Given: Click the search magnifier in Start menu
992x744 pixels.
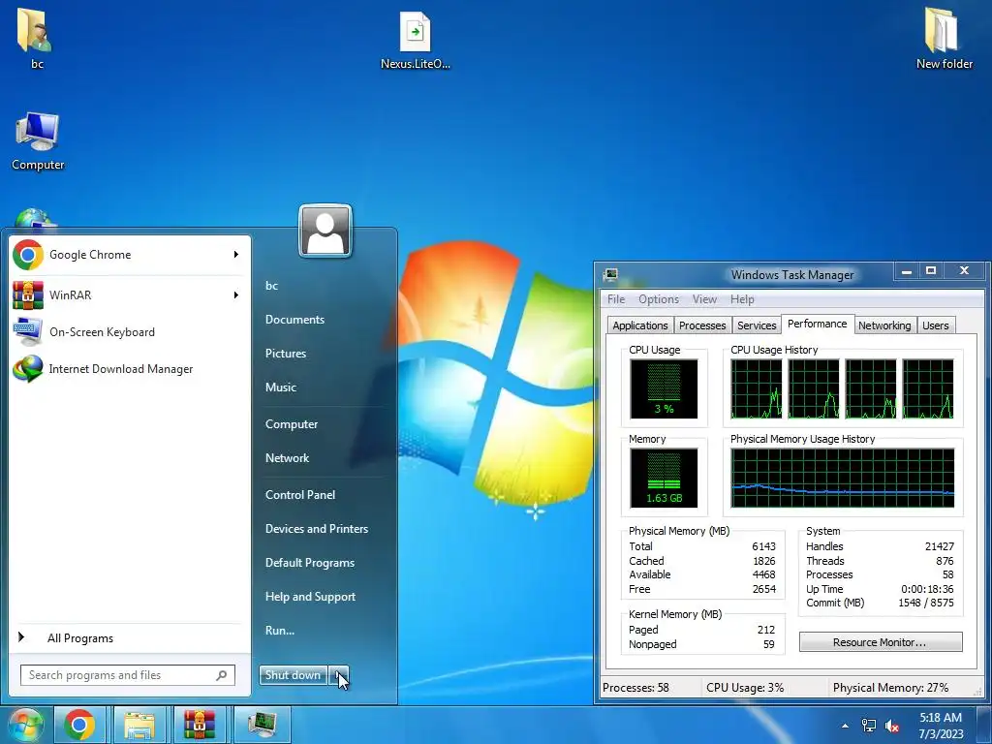Looking at the screenshot, I should [x=222, y=675].
